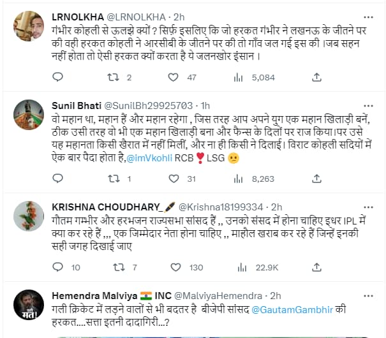Retweet LRNOLKHA's tweet
386x338 pixels.
113,78
